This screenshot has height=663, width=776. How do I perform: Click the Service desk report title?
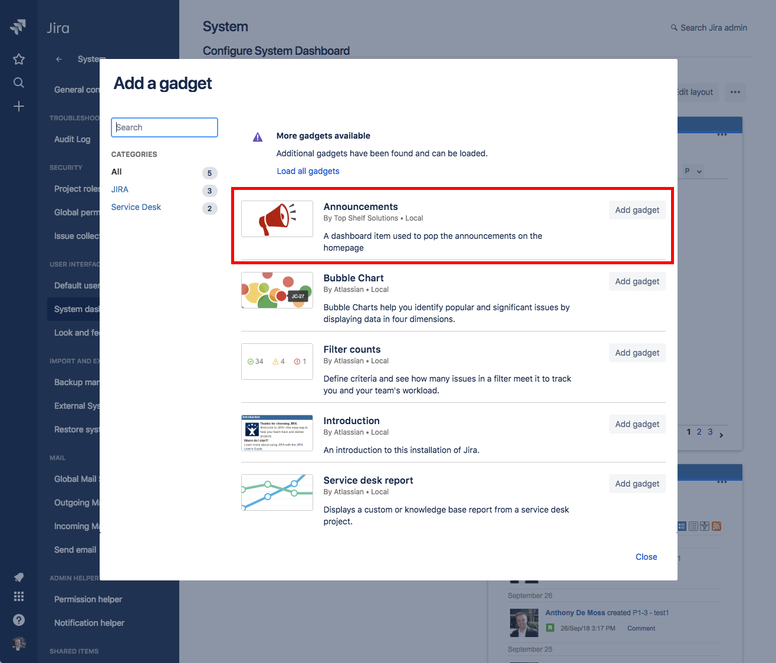(x=369, y=480)
